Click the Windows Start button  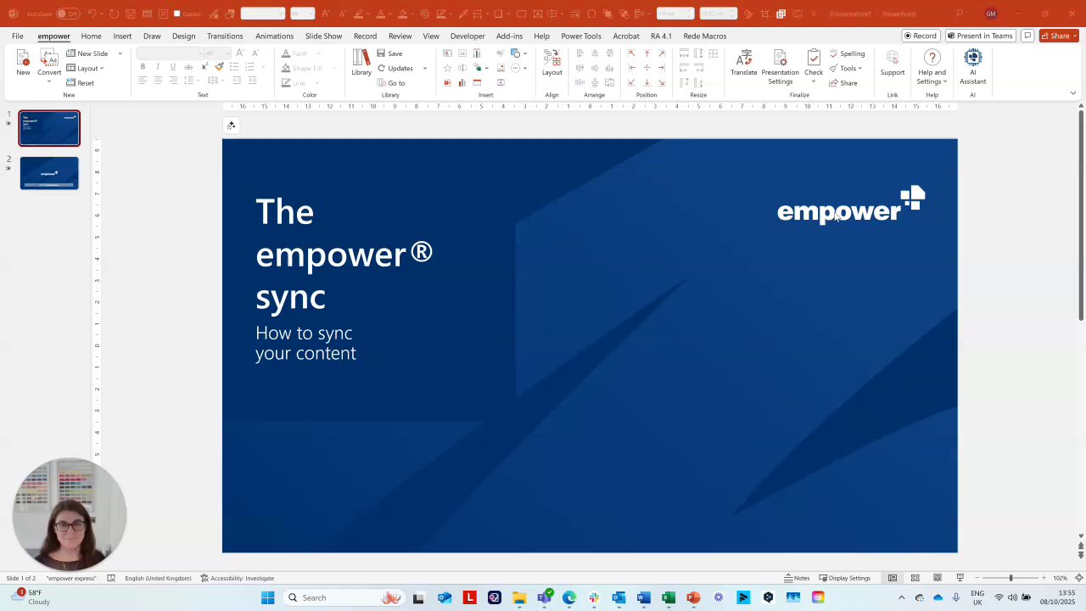click(268, 597)
